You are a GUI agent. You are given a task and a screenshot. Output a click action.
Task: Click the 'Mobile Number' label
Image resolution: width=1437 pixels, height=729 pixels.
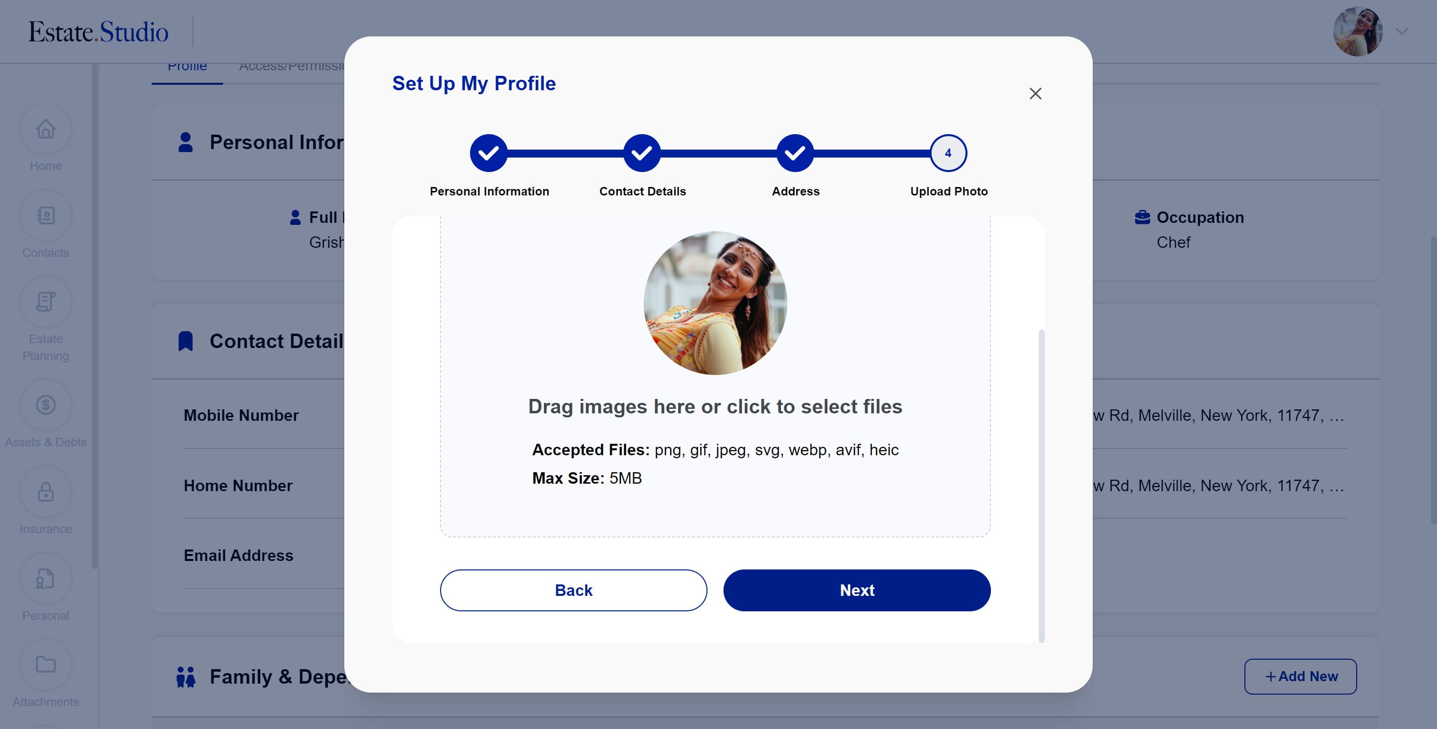(x=241, y=415)
